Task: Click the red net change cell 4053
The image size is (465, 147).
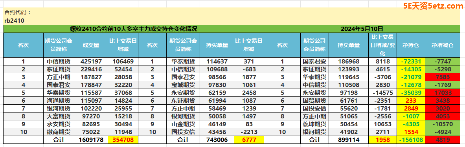Action: 443,116
